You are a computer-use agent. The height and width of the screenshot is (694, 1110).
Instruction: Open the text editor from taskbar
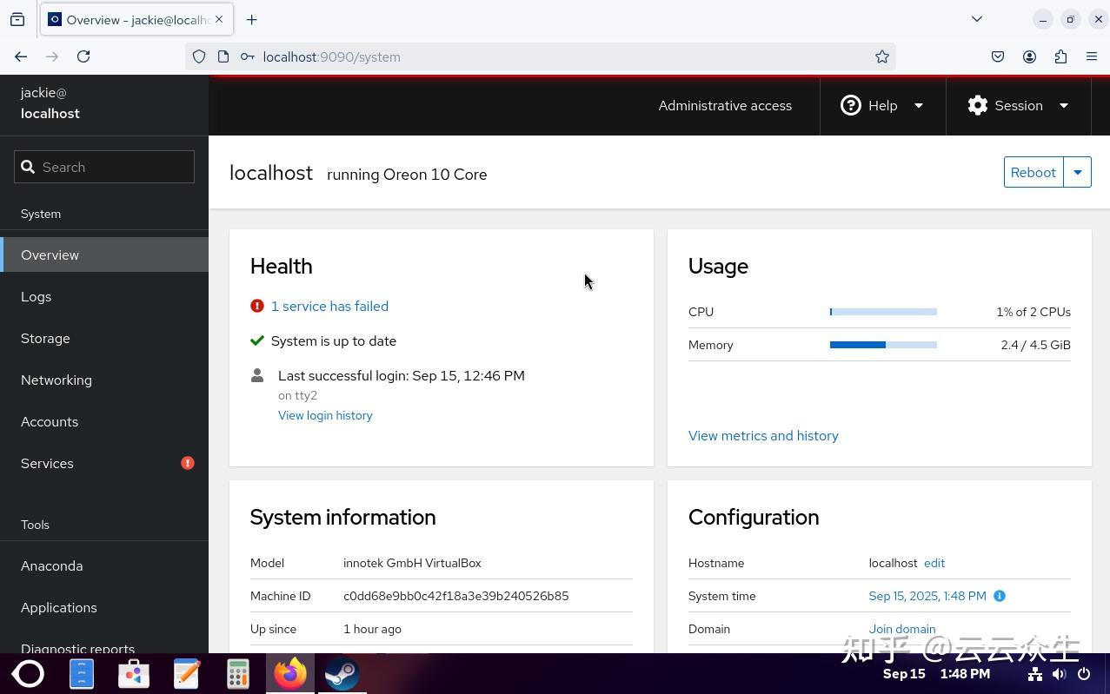point(186,674)
